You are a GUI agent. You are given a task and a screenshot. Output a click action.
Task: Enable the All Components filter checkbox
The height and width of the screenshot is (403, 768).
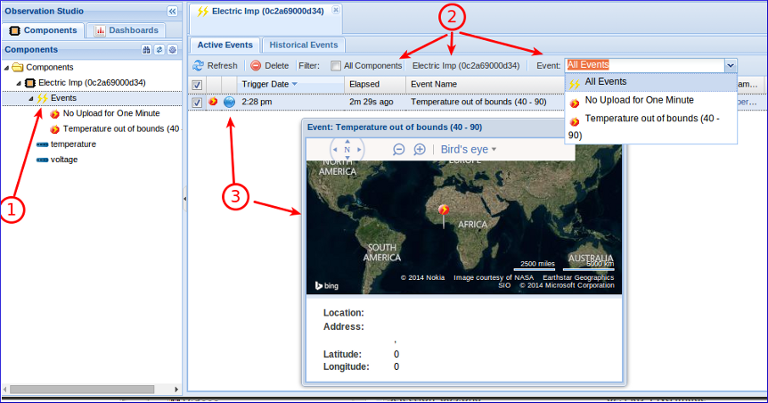coord(335,65)
